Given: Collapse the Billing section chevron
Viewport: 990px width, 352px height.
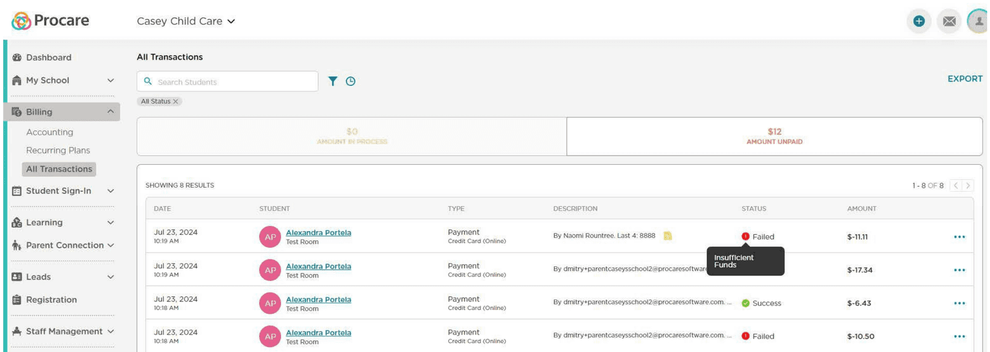Looking at the screenshot, I should 111,112.
